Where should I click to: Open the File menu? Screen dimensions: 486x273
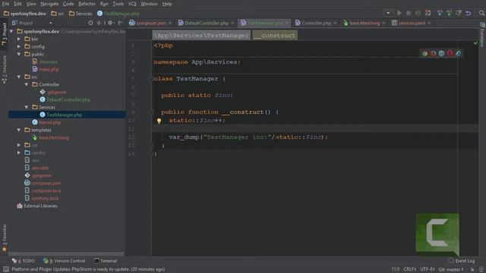pos(5,4)
